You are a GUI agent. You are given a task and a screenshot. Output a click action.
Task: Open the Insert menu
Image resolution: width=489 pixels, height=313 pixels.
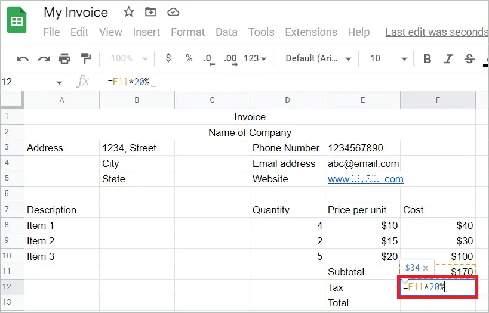point(146,32)
